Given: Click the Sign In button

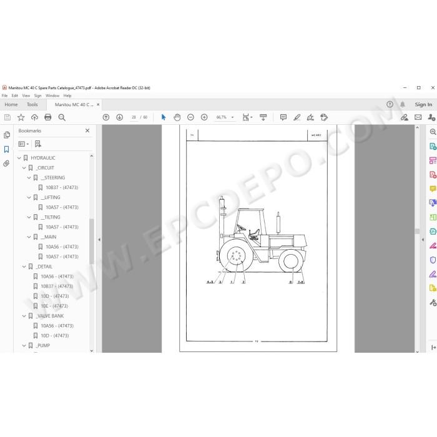Looking at the screenshot, I should click(423, 104).
